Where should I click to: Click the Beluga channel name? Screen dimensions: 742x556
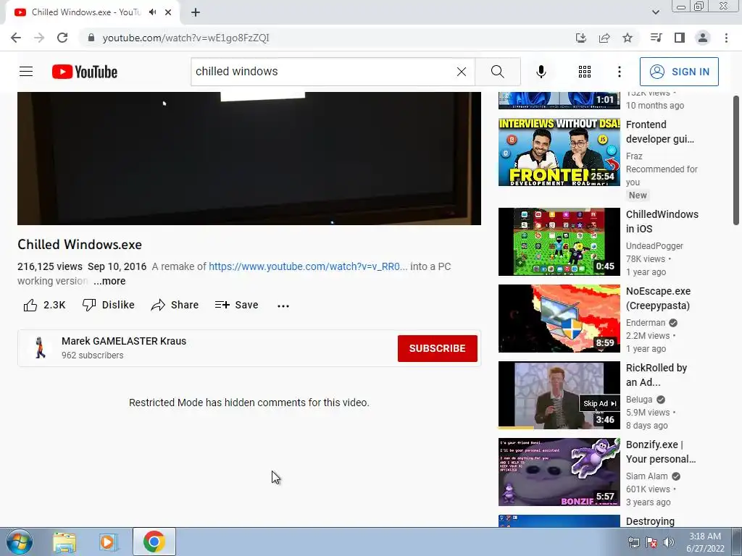(639, 400)
